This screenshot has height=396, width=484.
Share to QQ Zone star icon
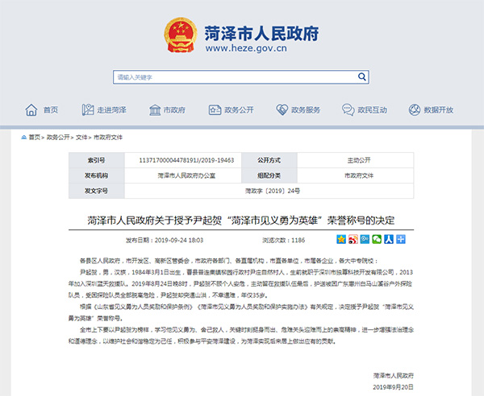(341, 240)
